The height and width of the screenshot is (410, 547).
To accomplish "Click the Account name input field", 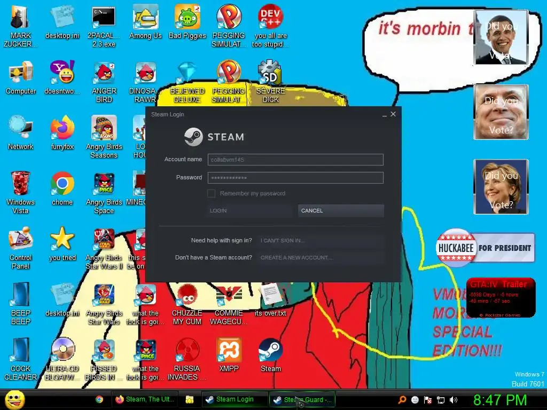I will point(295,160).
